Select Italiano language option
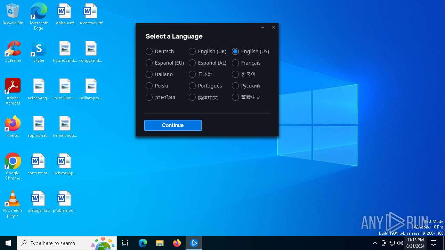 click(159, 74)
